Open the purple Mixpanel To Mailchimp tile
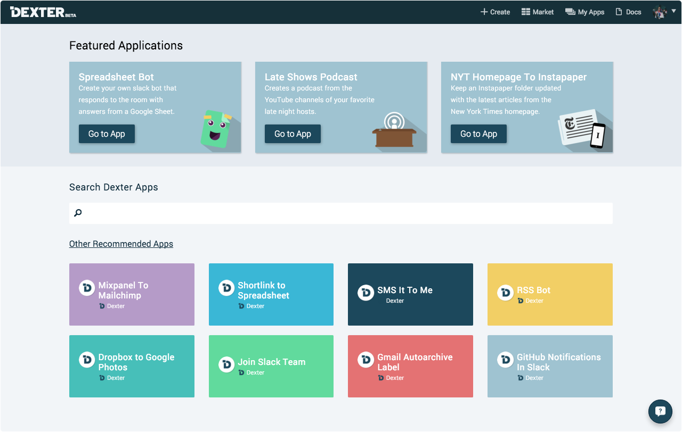Screen dimensions: 682x432 [132, 294]
